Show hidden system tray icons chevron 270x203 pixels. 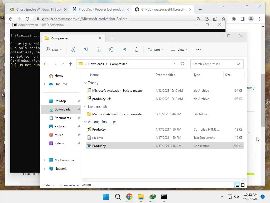[222, 197]
